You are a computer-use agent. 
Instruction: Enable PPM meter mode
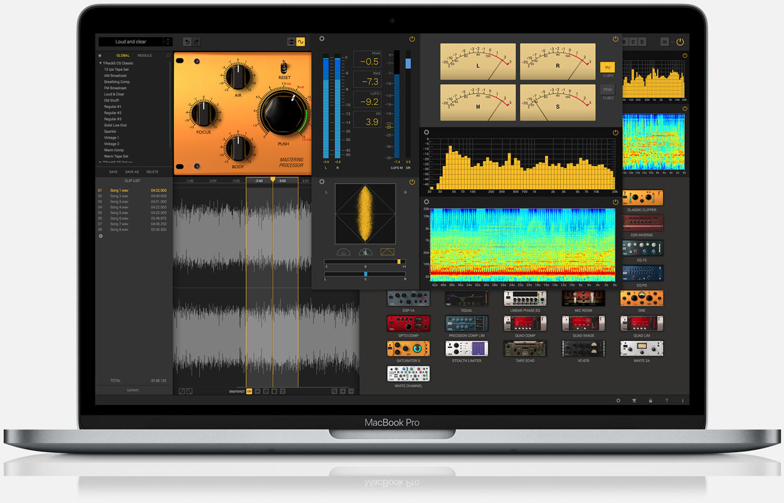[x=607, y=89]
